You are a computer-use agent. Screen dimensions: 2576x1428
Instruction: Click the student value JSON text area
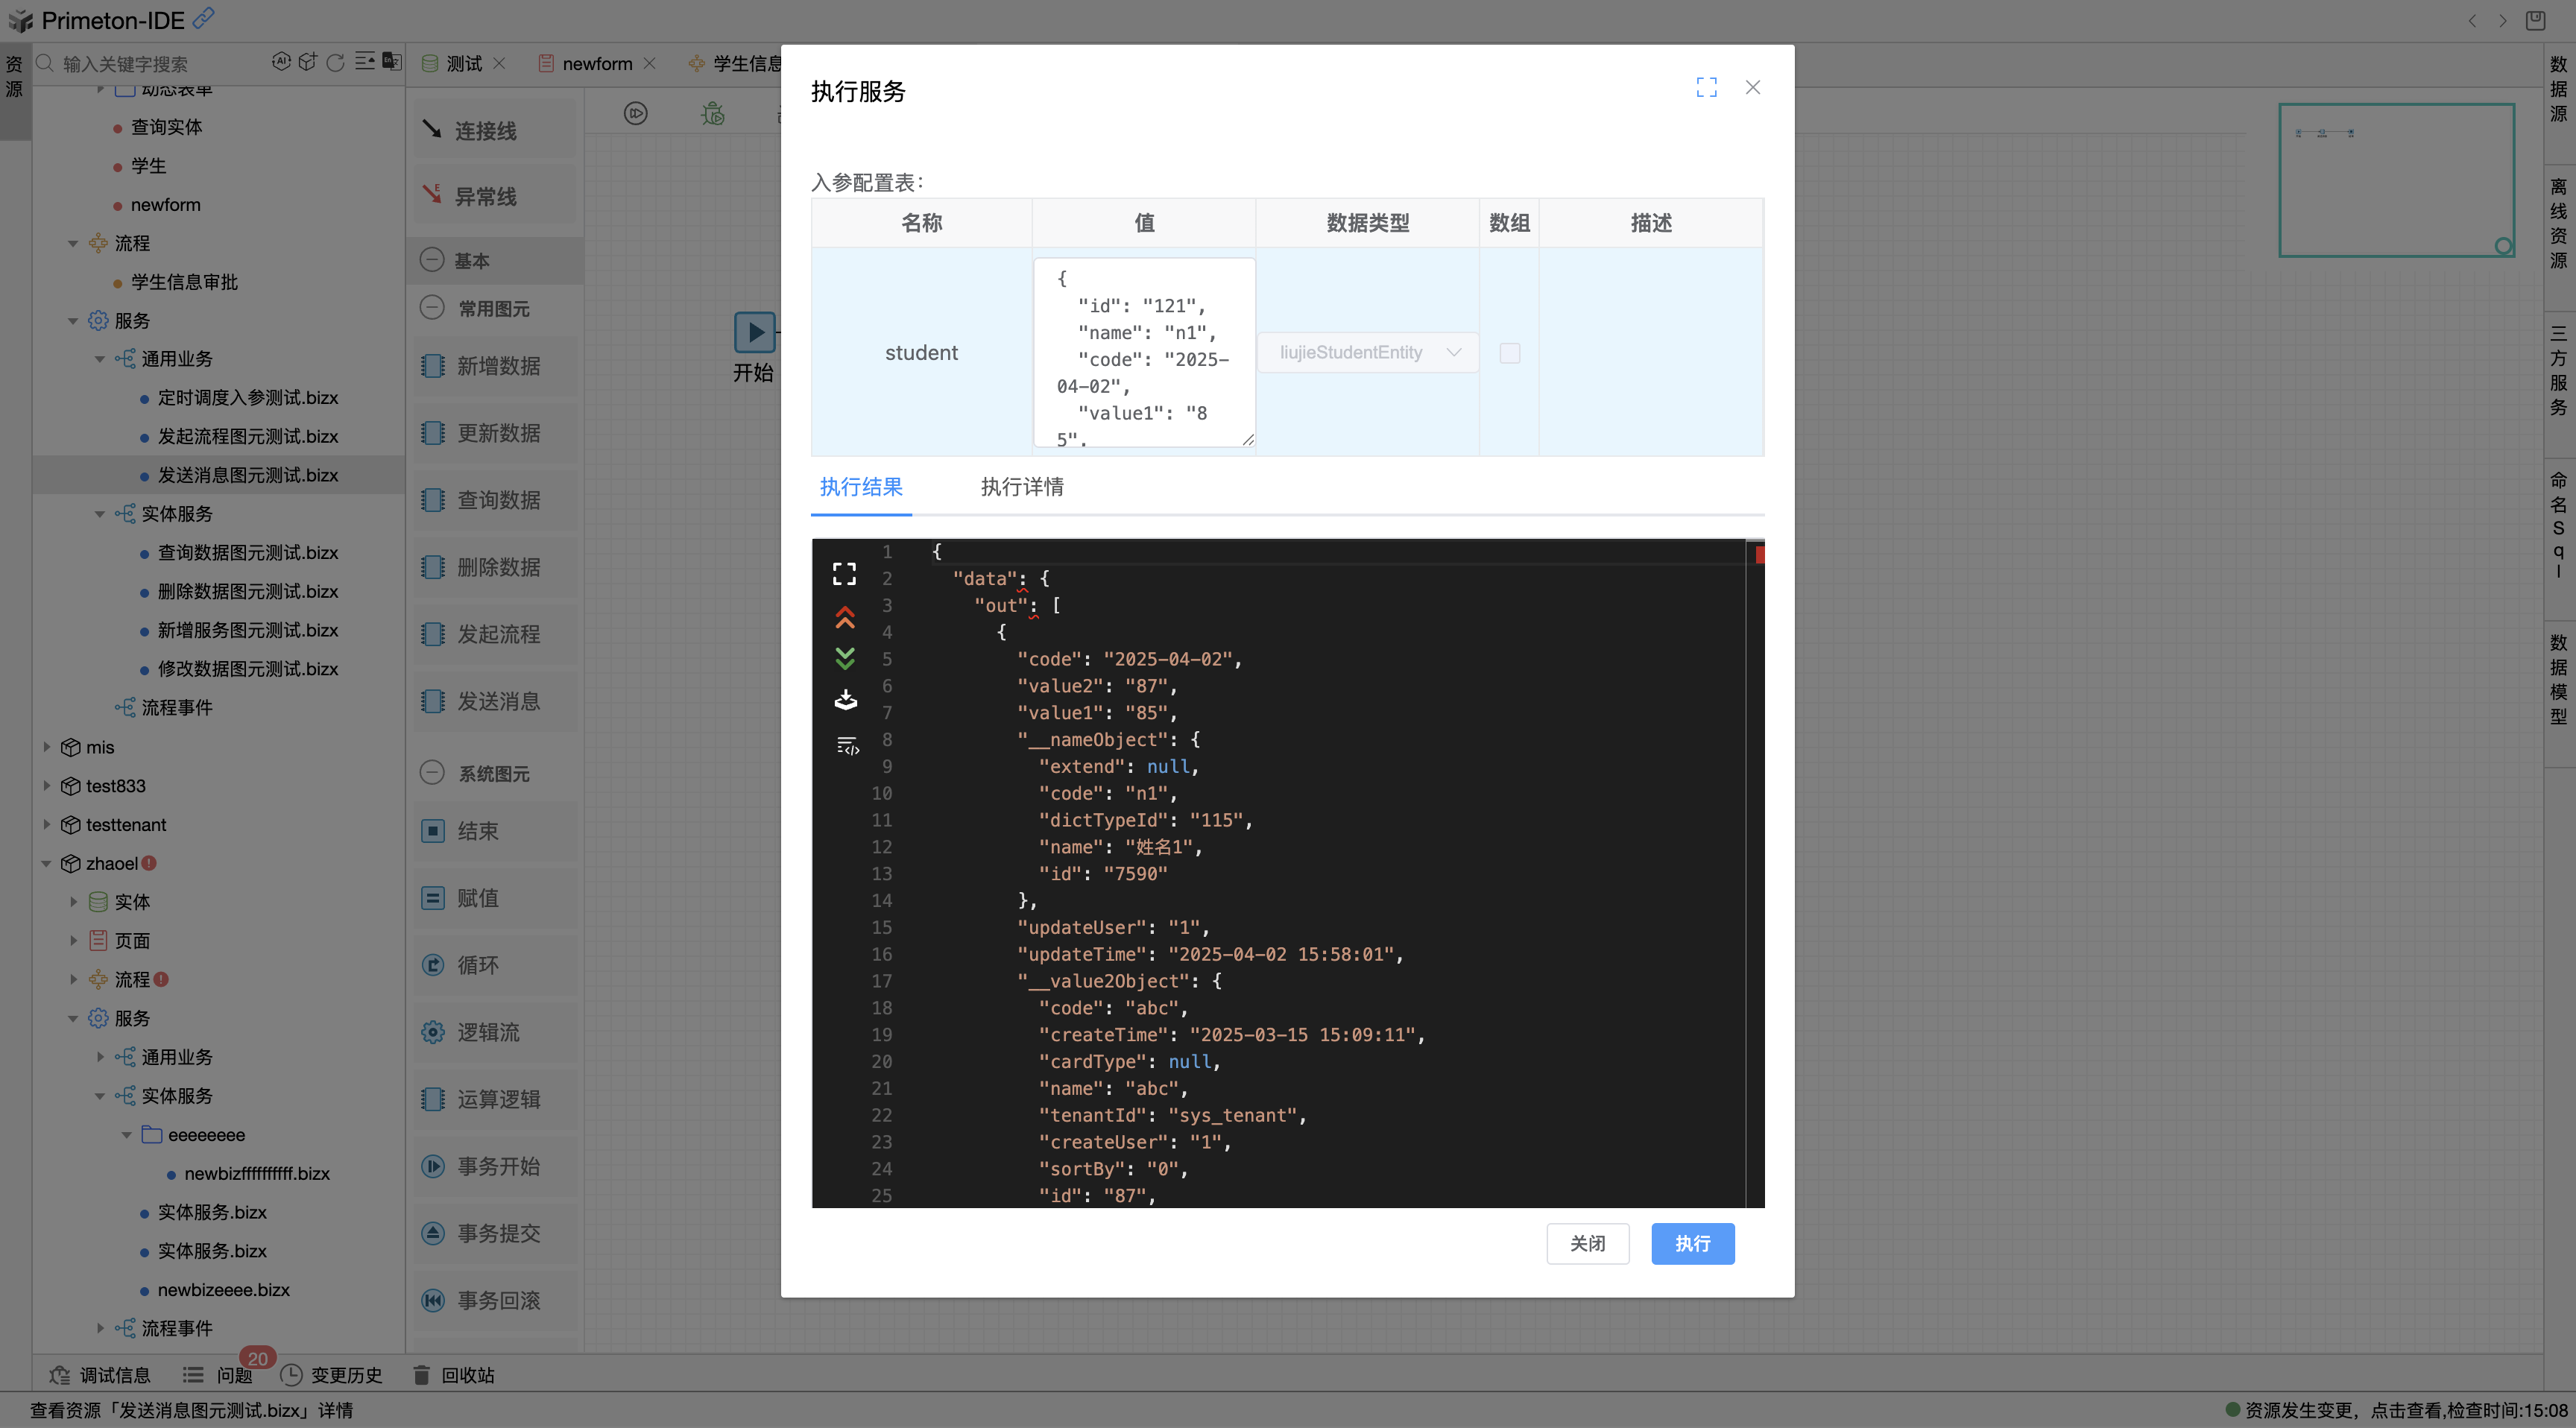1143,353
